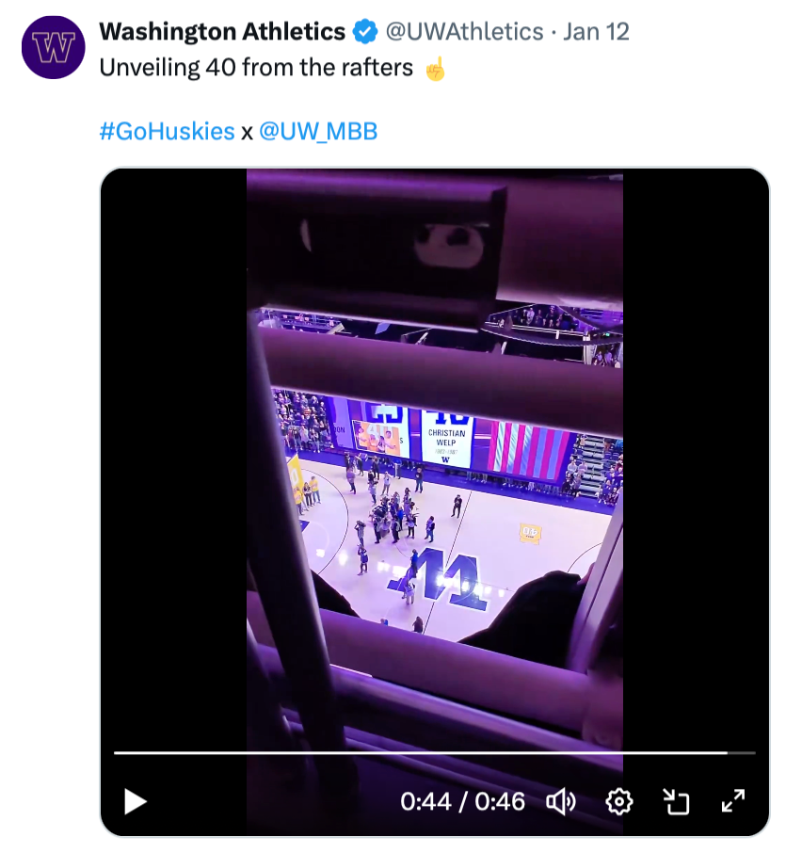Click the Christian Welp banner in the video
Screen dimensions: 802x853
pyautogui.click(x=447, y=439)
